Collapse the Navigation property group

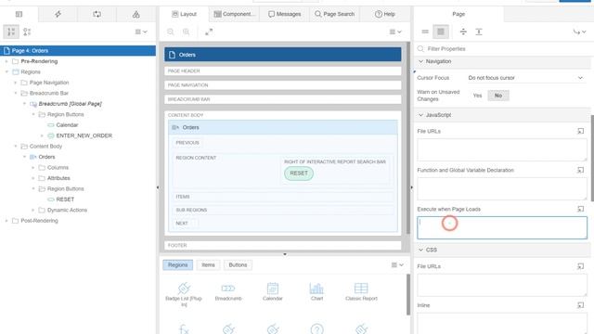(420, 61)
